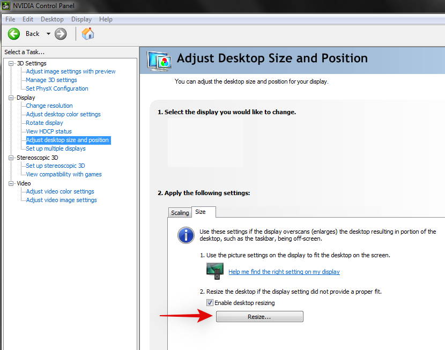This screenshot has width=445, height=350.
Task: Click the forward navigation arrow icon
Action: (x=60, y=33)
